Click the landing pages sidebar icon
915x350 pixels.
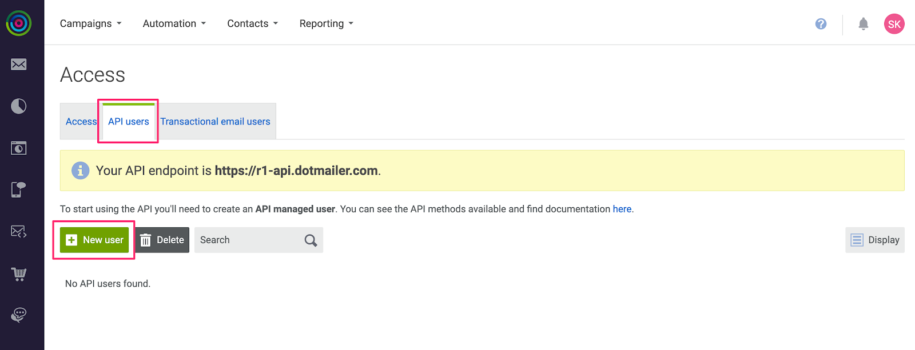pyautogui.click(x=19, y=148)
